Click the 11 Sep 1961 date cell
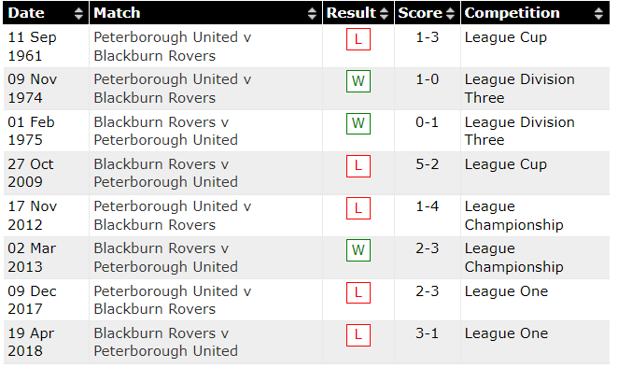 pos(32,47)
